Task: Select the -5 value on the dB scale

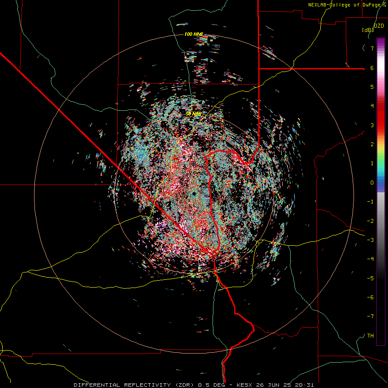Action: (x=370, y=278)
